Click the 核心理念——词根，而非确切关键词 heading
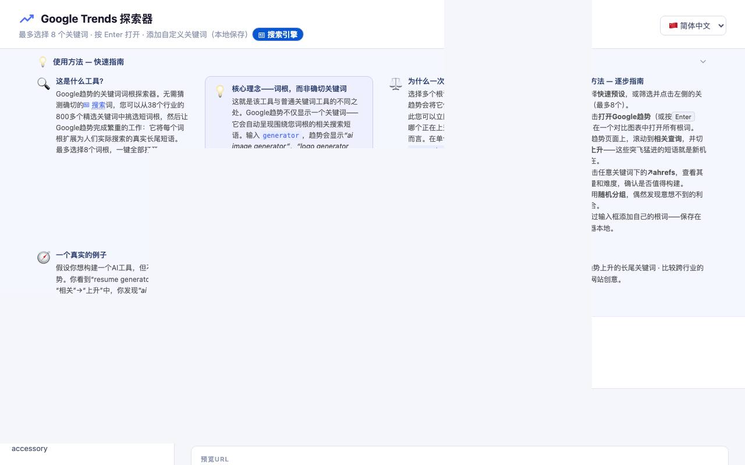This screenshot has width=745, height=465. click(289, 89)
